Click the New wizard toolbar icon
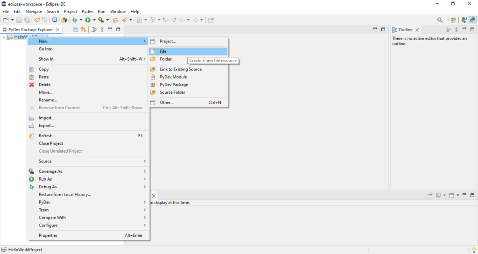Screen dimensions: 478x254 click(x=6, y=20)
